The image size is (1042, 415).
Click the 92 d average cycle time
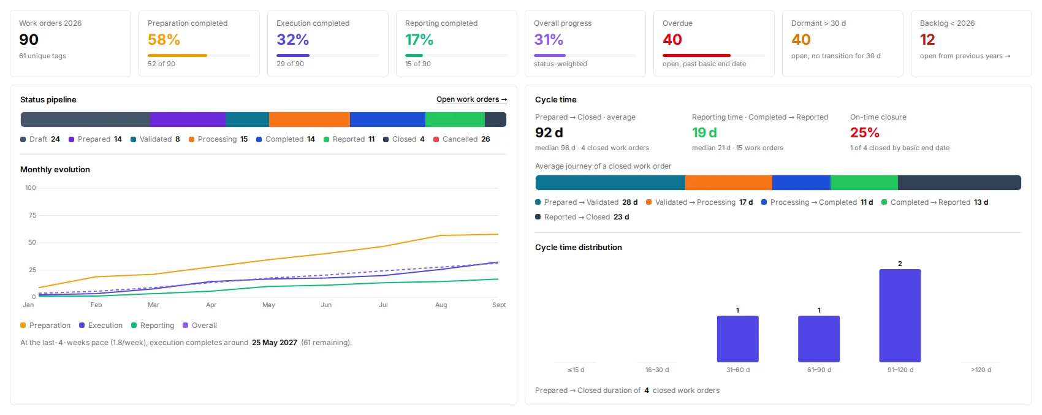[x=549, y=132]
